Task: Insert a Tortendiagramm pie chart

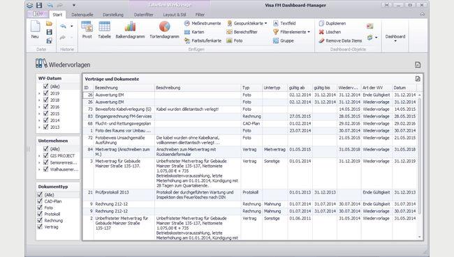Action: click(164, 30)
